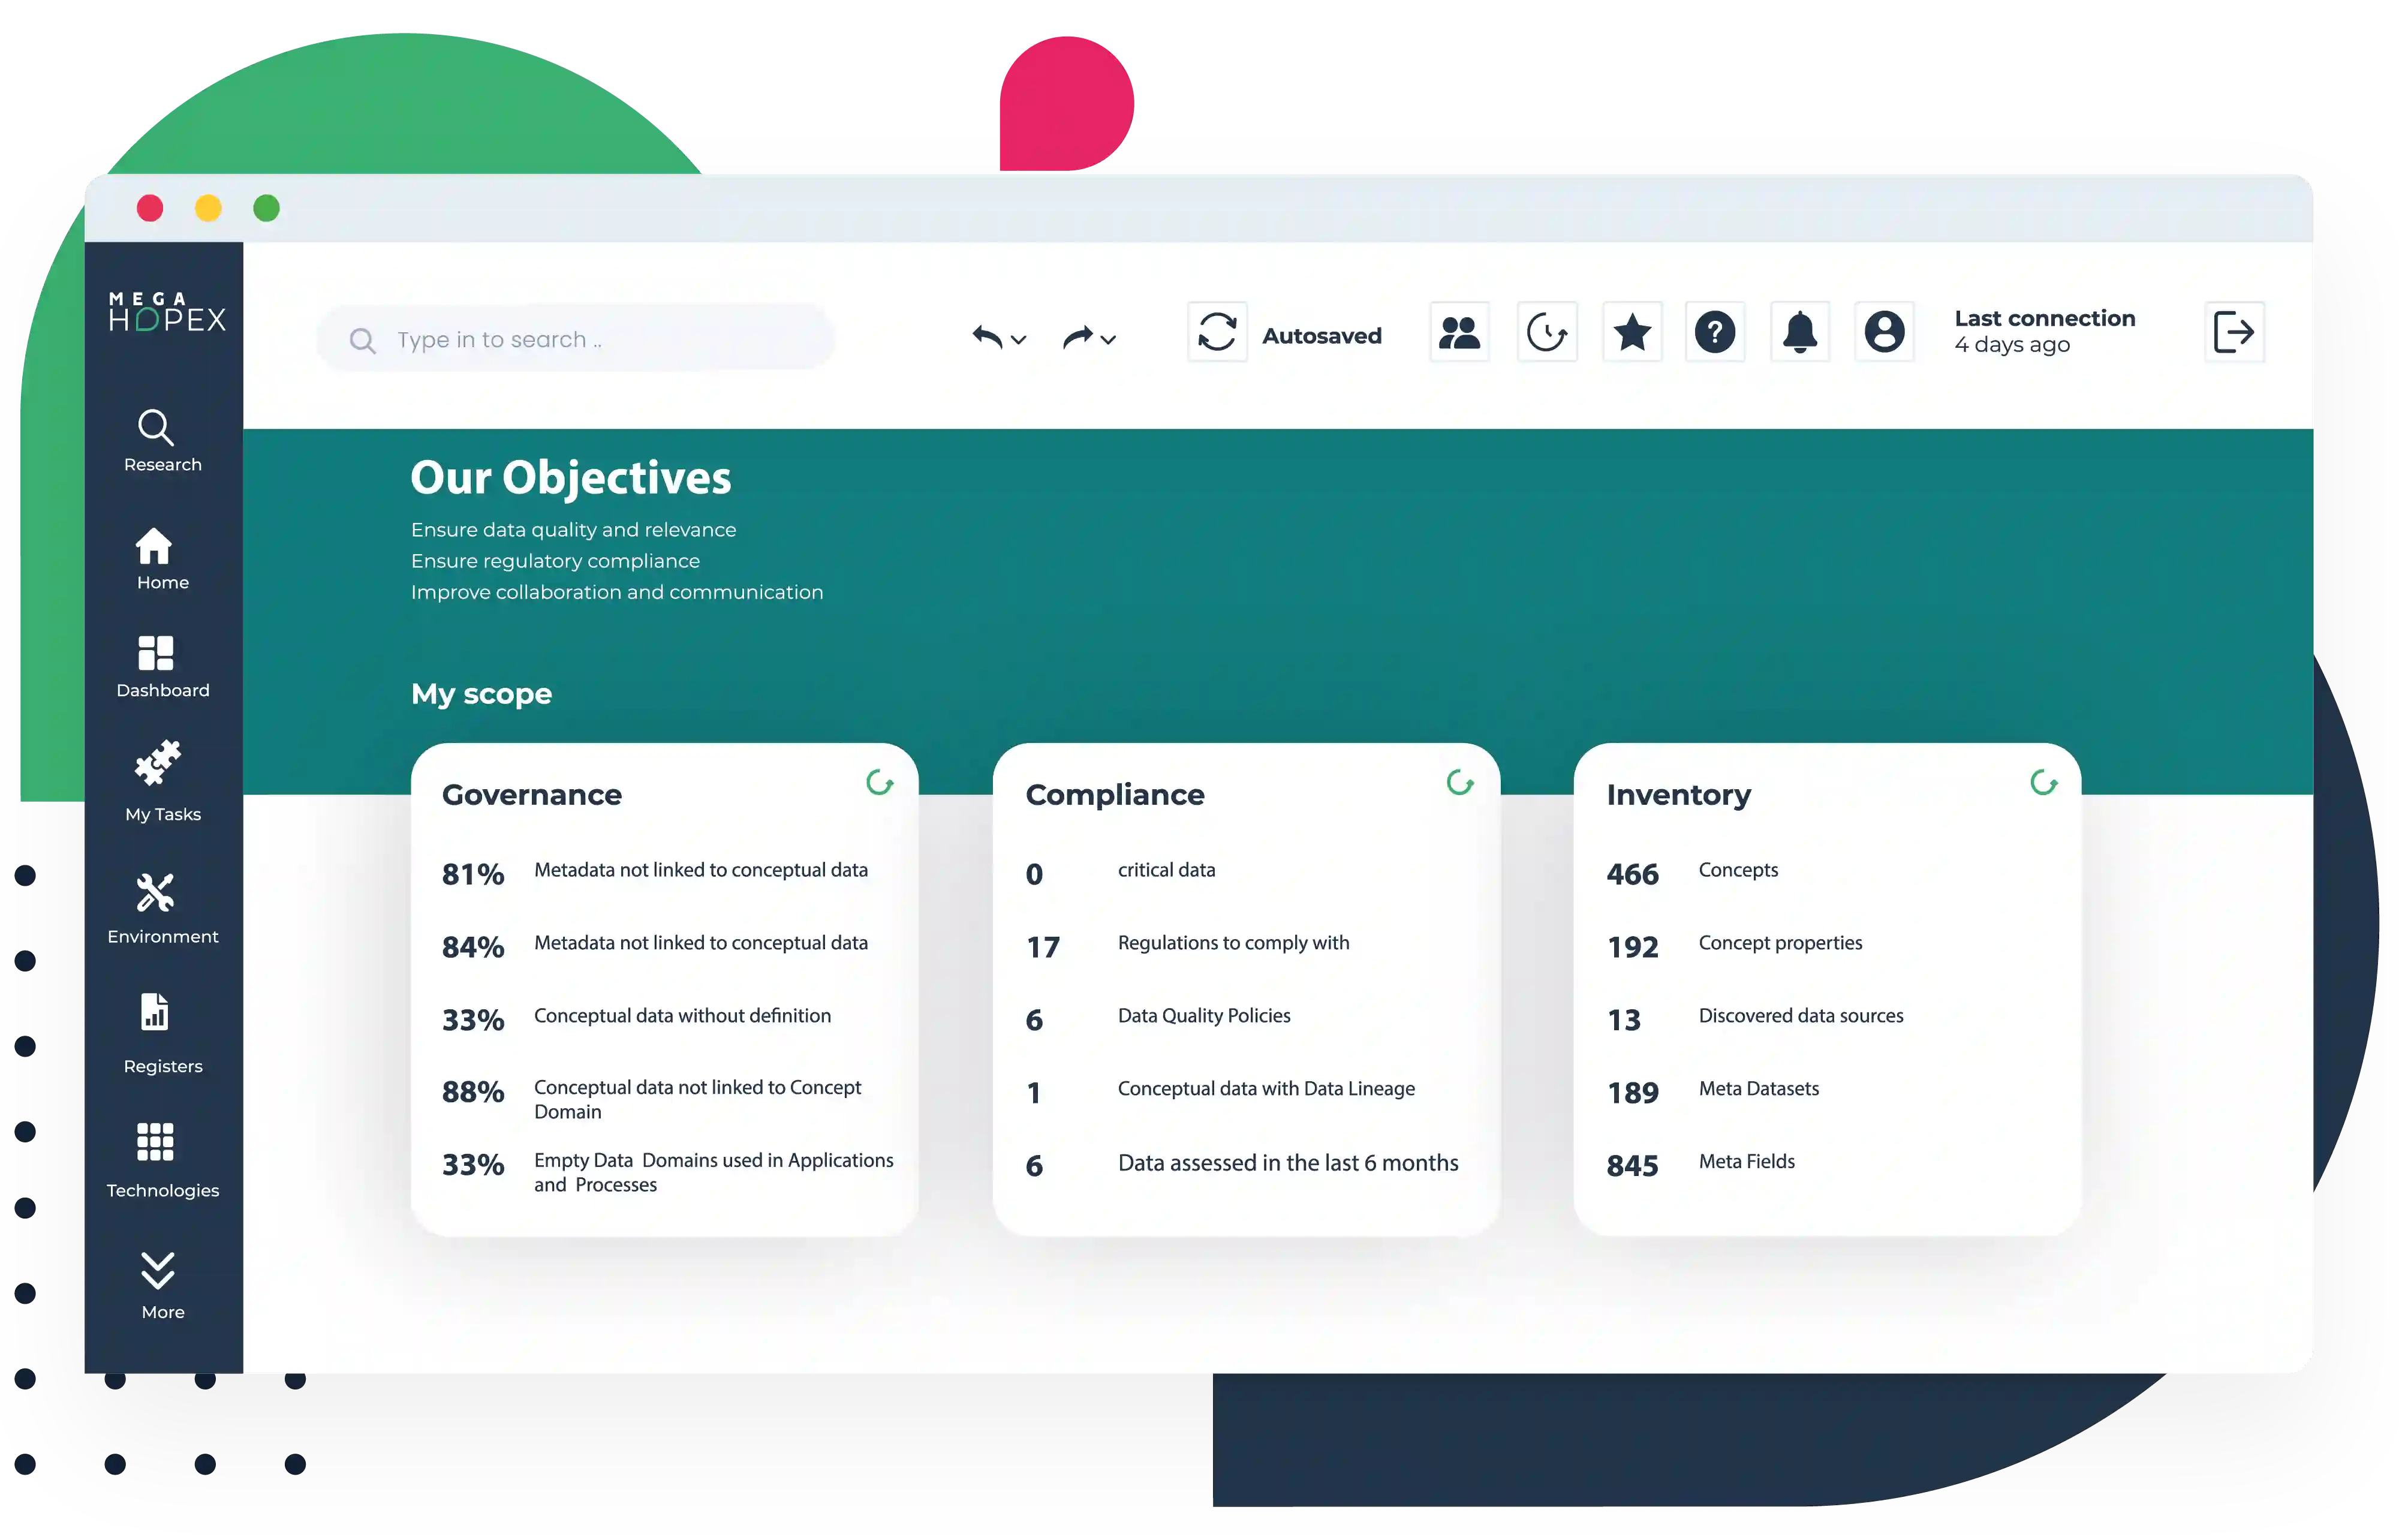Click the Research icon in sidebar

pyautogui.click(x=162, y=441)
